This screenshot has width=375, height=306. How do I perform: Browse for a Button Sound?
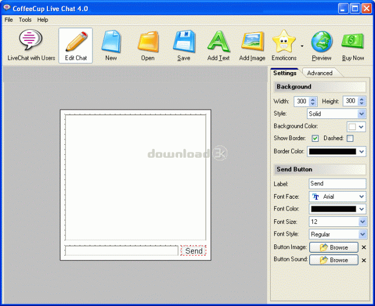pyautogui.click(x=334, y=260)
